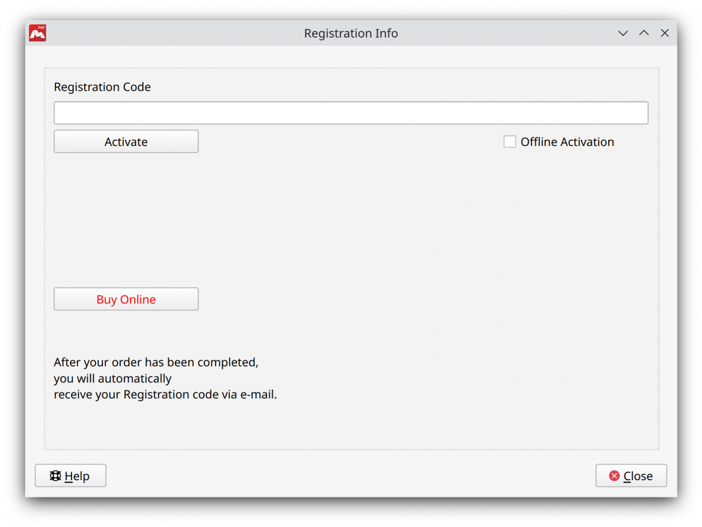Open the Buy Online purchase page
702x527 pixels.
(x=126, y=299)
